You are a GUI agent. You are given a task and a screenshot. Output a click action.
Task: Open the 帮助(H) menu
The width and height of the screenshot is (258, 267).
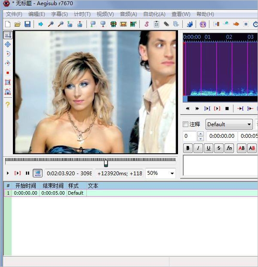coord(205,14)
